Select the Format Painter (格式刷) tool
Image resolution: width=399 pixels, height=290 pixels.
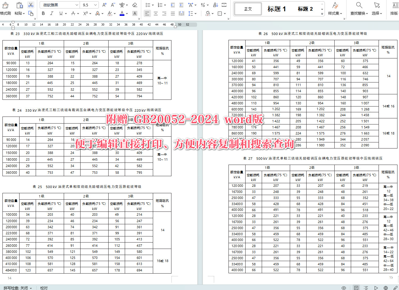pos(5,8)
